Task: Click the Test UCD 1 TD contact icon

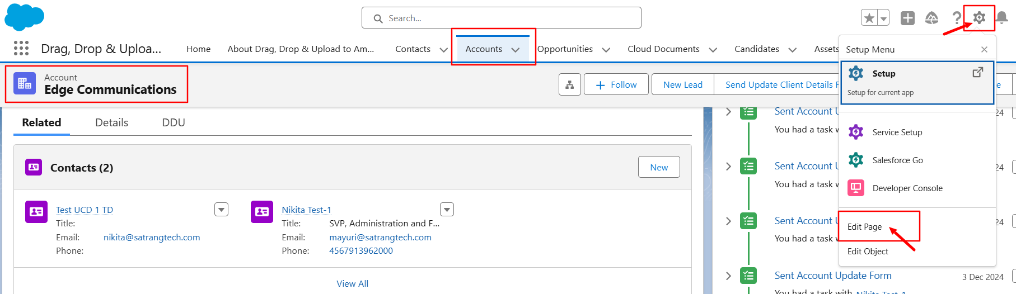Action: click(x=36, y=212)
